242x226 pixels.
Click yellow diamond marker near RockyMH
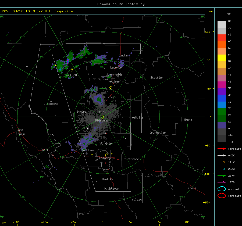[x=72, y=70]
